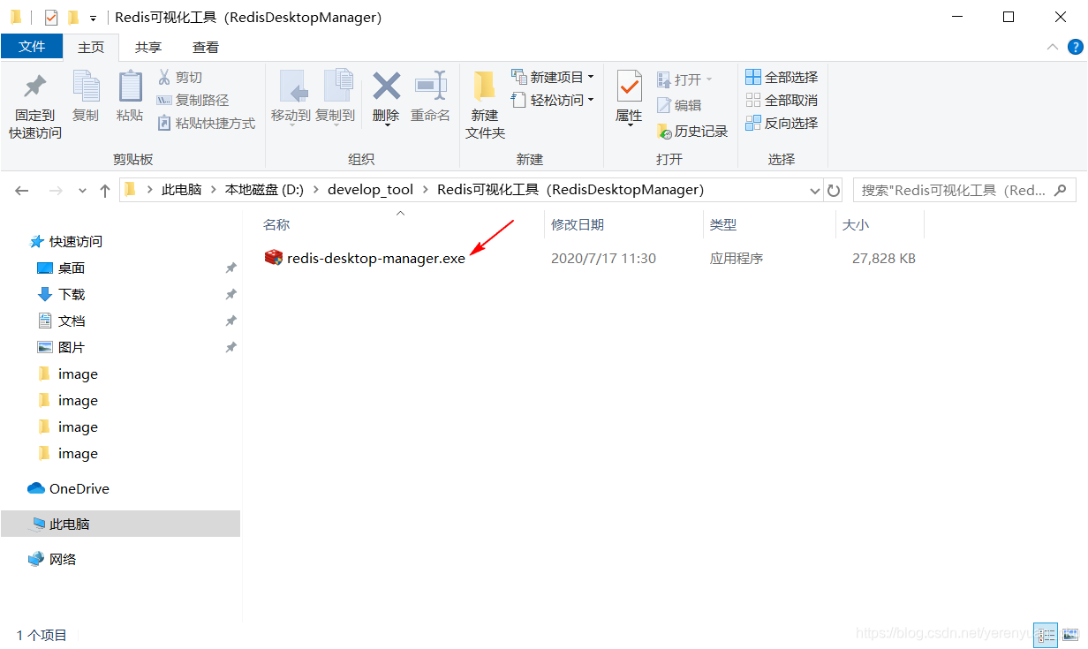This screenshot has width=1088, height=649.
Task: Switch to the View tab
Action: pos(206,48)
